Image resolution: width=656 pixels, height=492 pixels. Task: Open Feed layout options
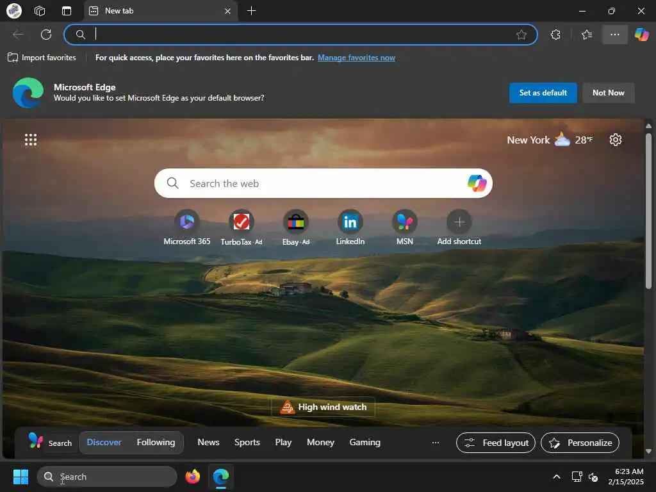tap(496, 443)
